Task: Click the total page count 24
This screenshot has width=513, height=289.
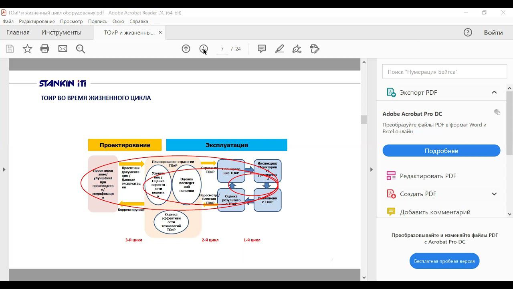Action: coord(238,49)
